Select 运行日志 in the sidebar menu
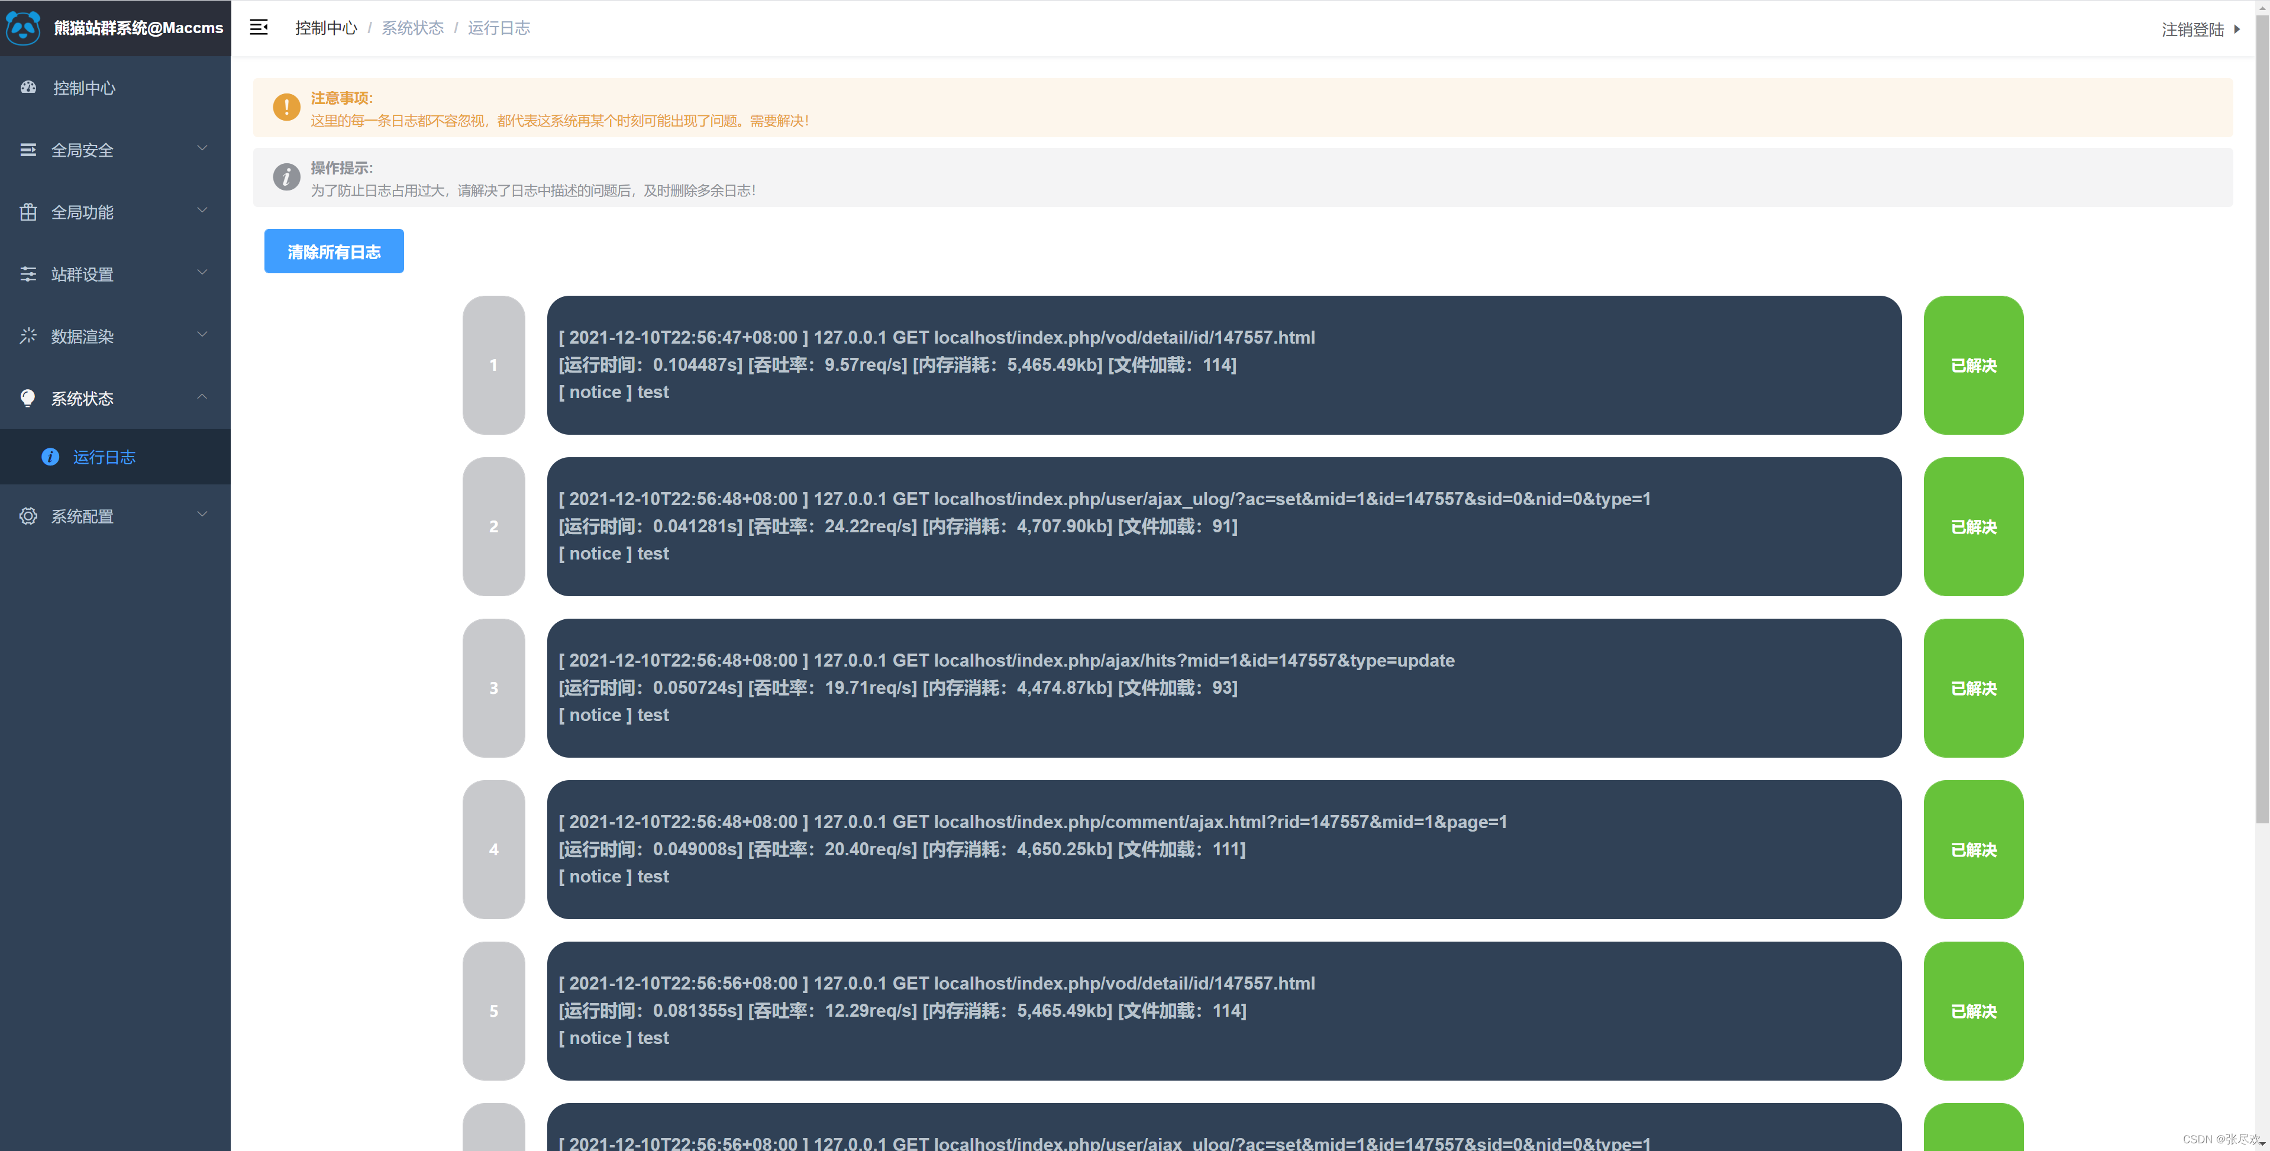The image size is (2270, 1151). click(x=104, y=457)
